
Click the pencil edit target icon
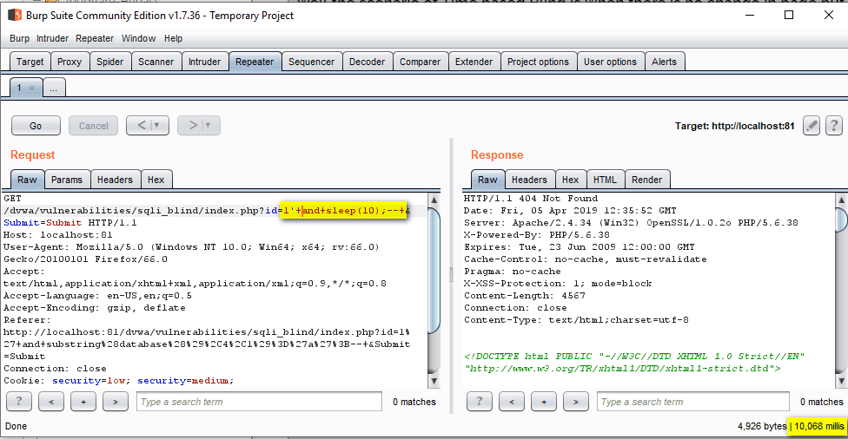tap(812, 126)
